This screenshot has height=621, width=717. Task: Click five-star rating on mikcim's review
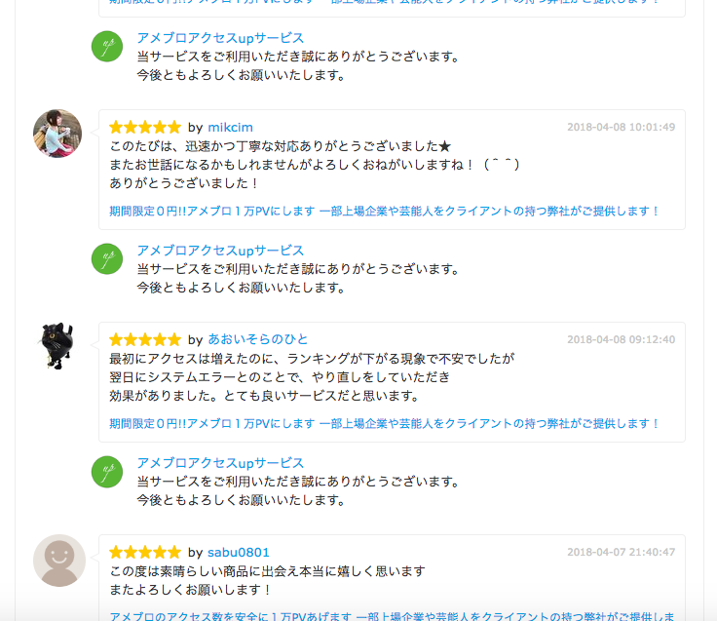click(x=145, y=127)
